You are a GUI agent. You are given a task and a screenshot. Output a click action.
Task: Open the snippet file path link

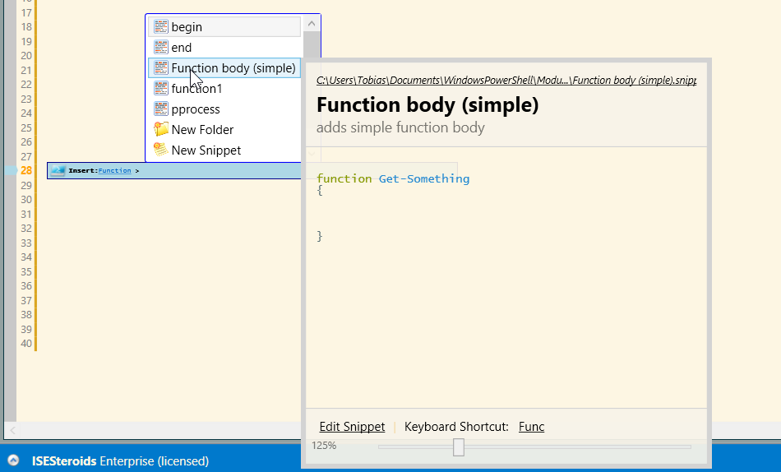point(506,81)
